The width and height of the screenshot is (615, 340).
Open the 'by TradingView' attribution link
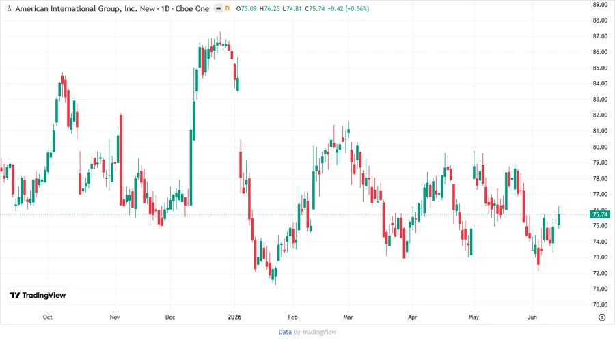coord(315,332)
